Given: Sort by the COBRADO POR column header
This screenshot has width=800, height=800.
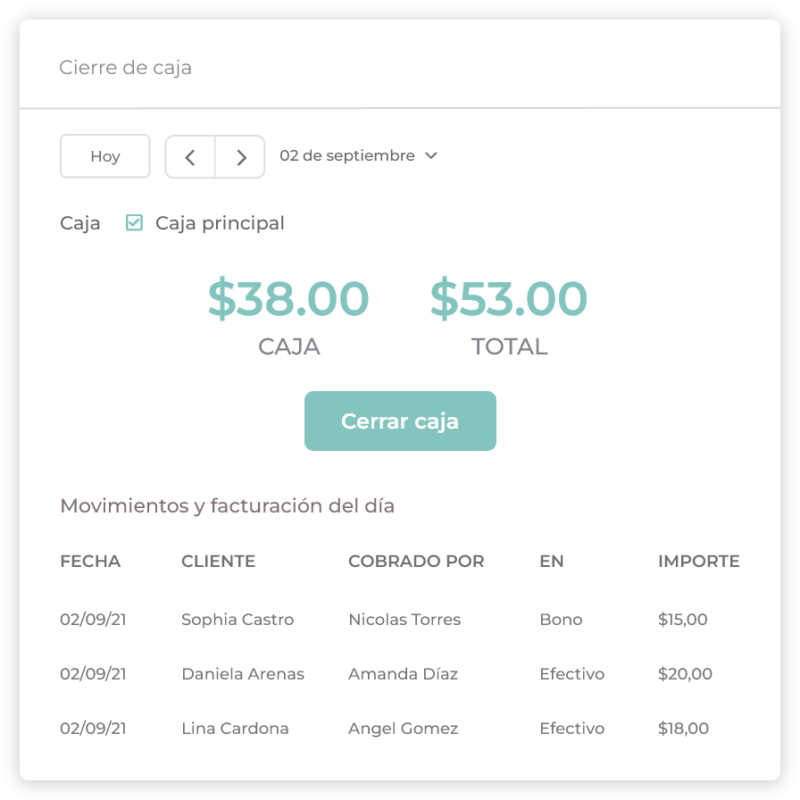Looking at the screenshot, I should [416, 562].
